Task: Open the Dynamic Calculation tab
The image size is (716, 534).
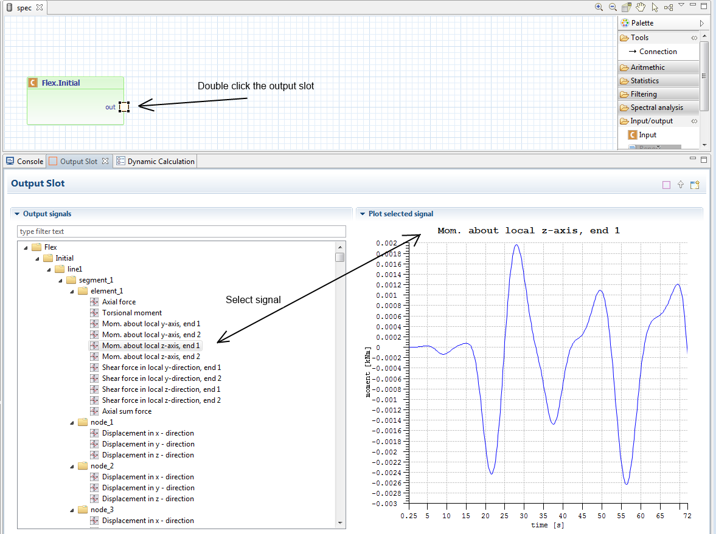Action: pyautogui.click(x=160, y=162)
